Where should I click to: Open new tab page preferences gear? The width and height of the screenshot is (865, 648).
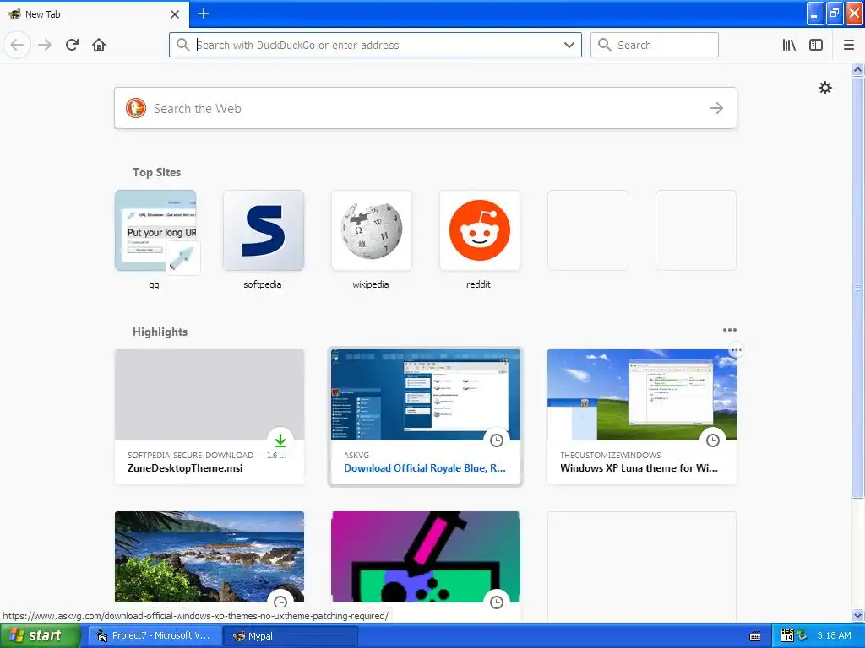point(824,88)
